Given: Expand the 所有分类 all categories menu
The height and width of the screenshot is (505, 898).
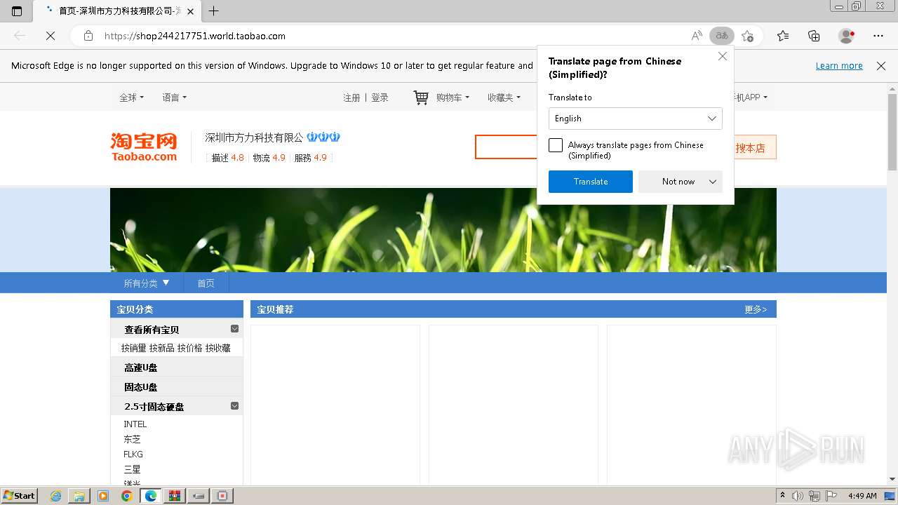Looking at the screenshot, I should click(x=147, y=283).
